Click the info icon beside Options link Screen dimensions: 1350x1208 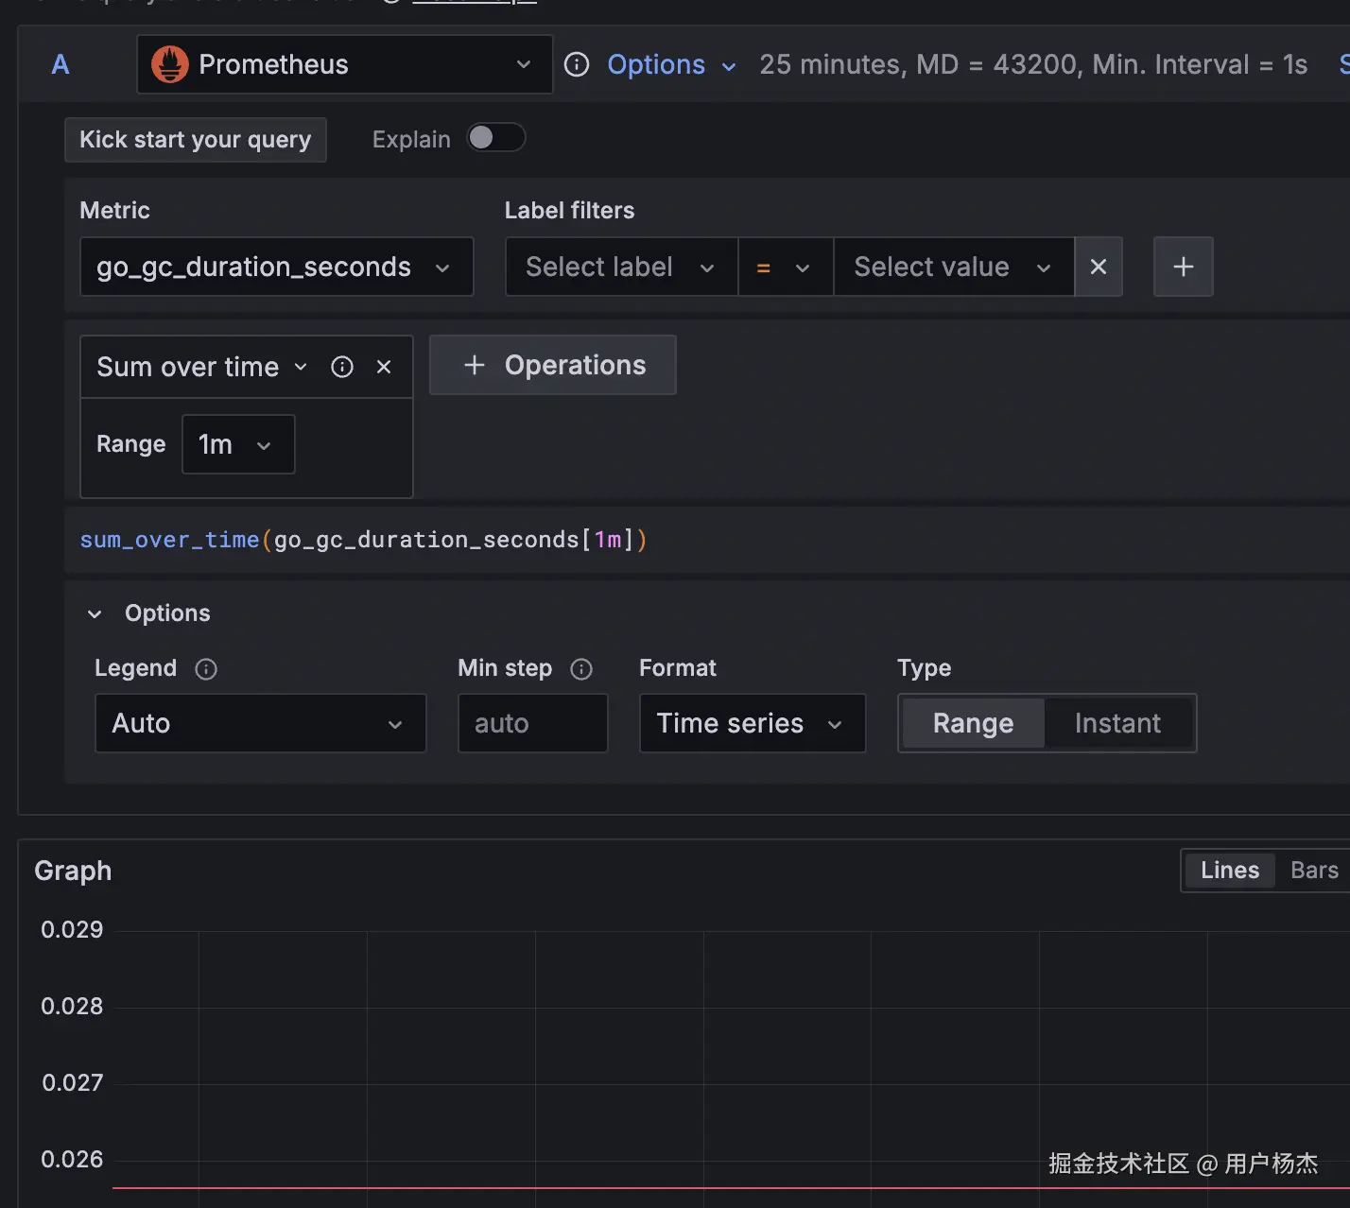point(577,64)
